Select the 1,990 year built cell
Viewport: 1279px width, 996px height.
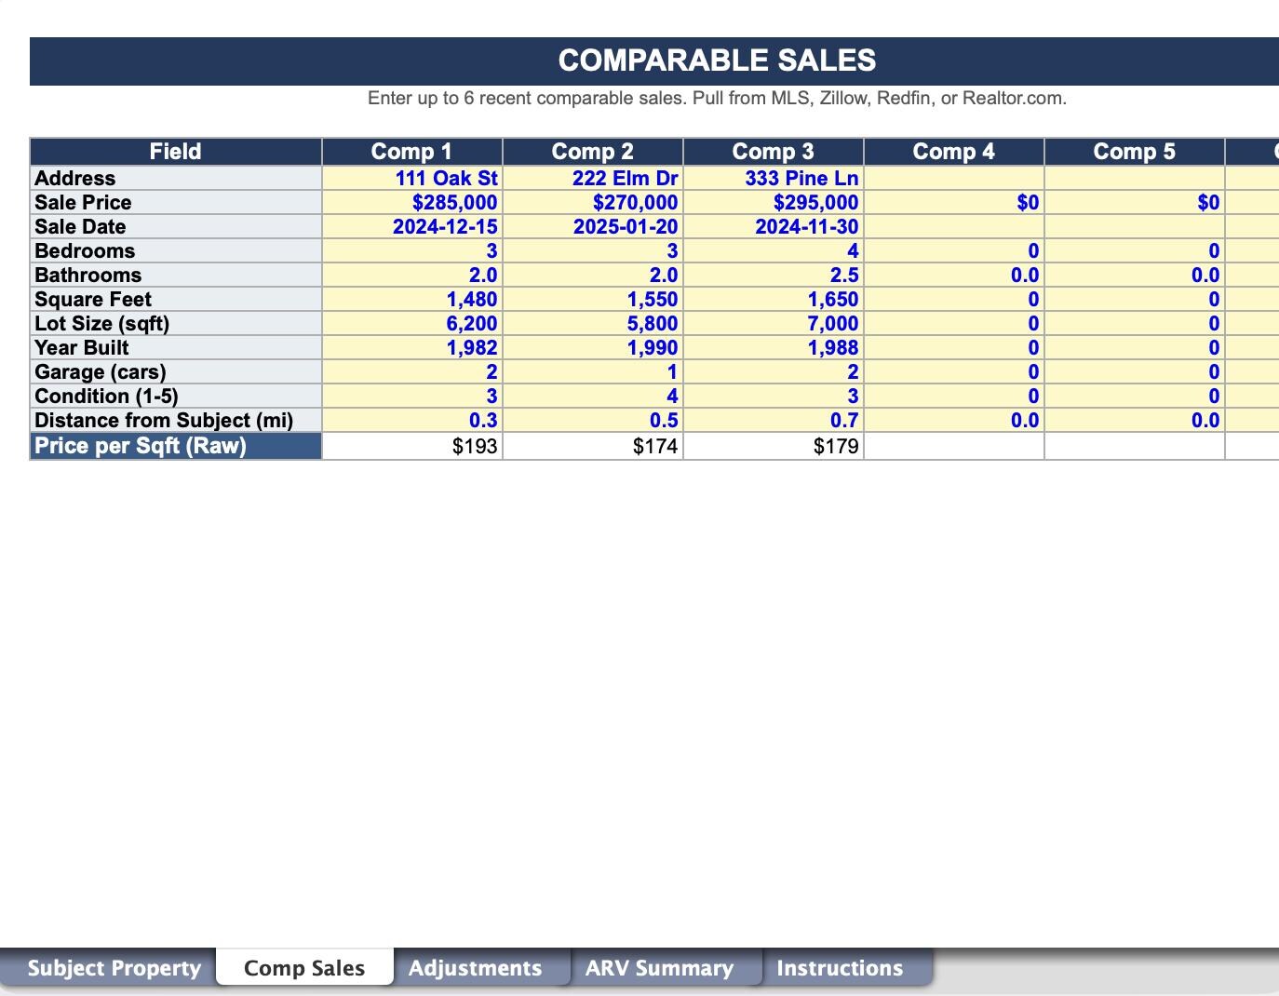click(593, 347)
